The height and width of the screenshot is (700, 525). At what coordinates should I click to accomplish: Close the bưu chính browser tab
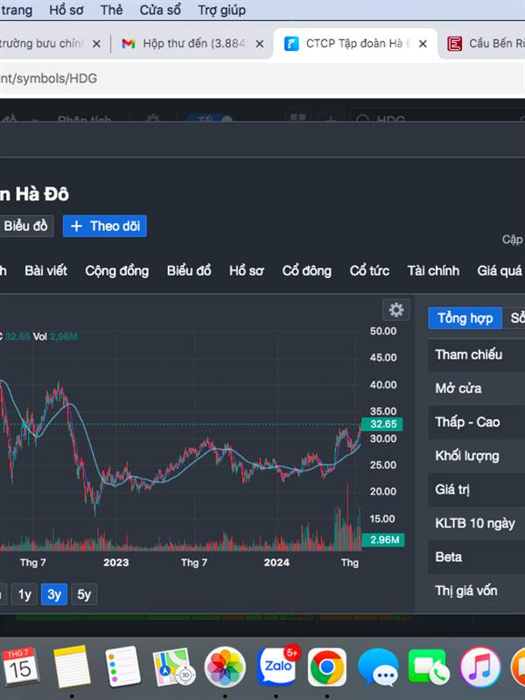coord(96,44)
